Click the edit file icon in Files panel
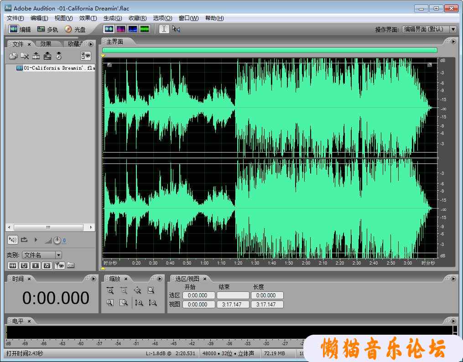Image resolution: width=463 pixels, height=362 pixels. click(36, 56)
